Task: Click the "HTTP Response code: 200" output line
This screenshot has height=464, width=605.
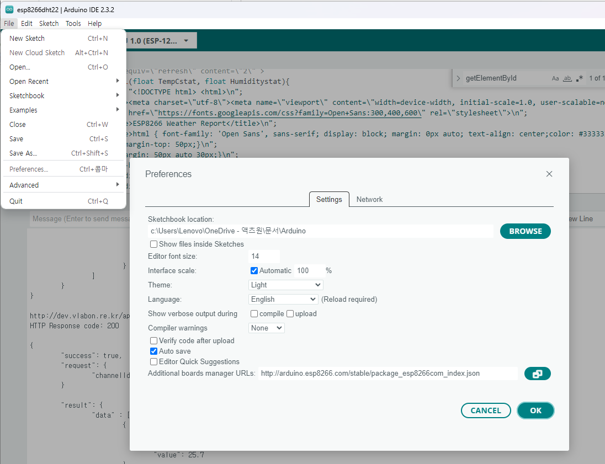Action: point(75,326)
